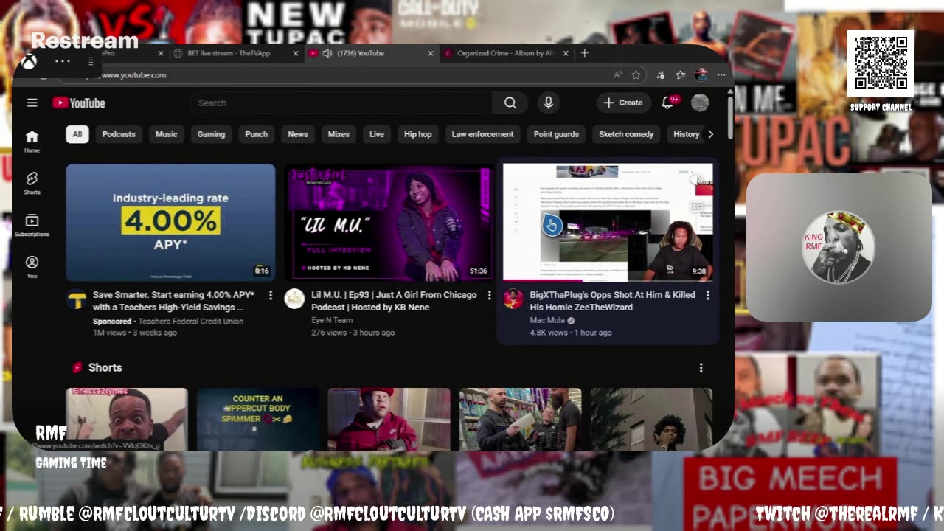Click Teachers Federal Credit Union avatar
This screenshot has height=531, width=944.
coord(76,299)
